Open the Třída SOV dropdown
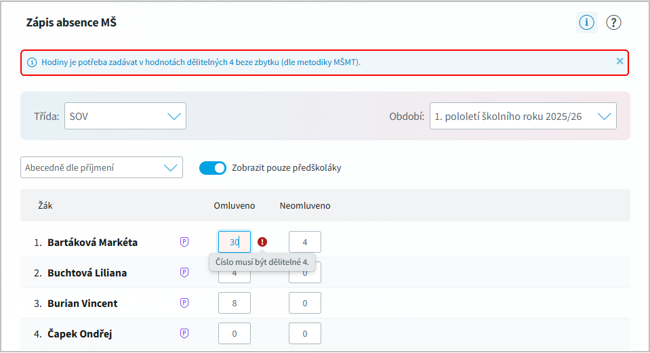Viewport: 650px width, 353px height. [x=125, y=116]
